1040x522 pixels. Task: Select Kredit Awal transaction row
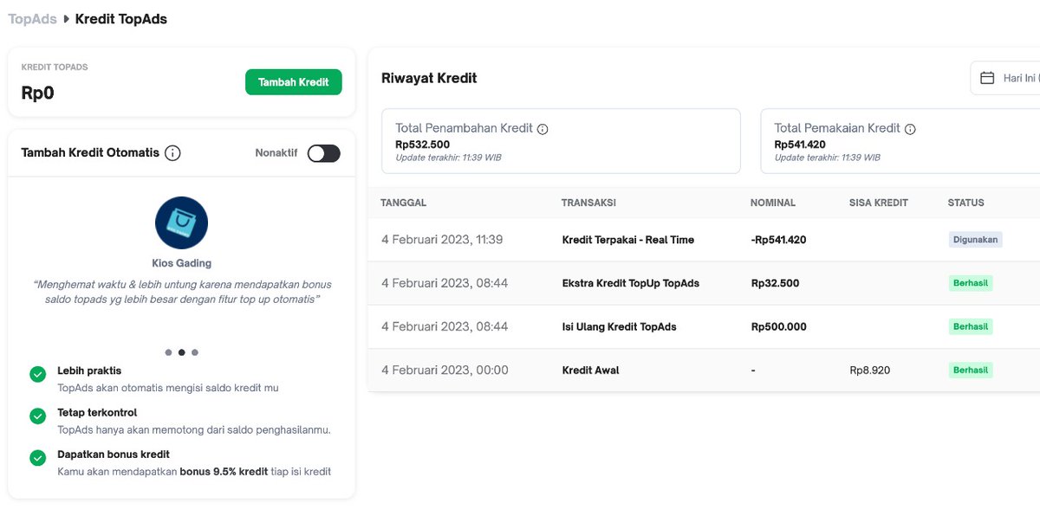coord(704,370)
